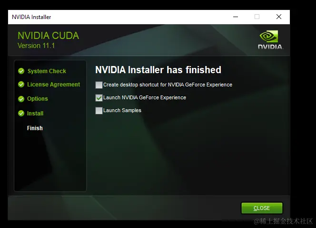The image size is (316, 228).
Task: Uncheck Launch NVIDIA GeForce Experience
Action: click(99, 98)
